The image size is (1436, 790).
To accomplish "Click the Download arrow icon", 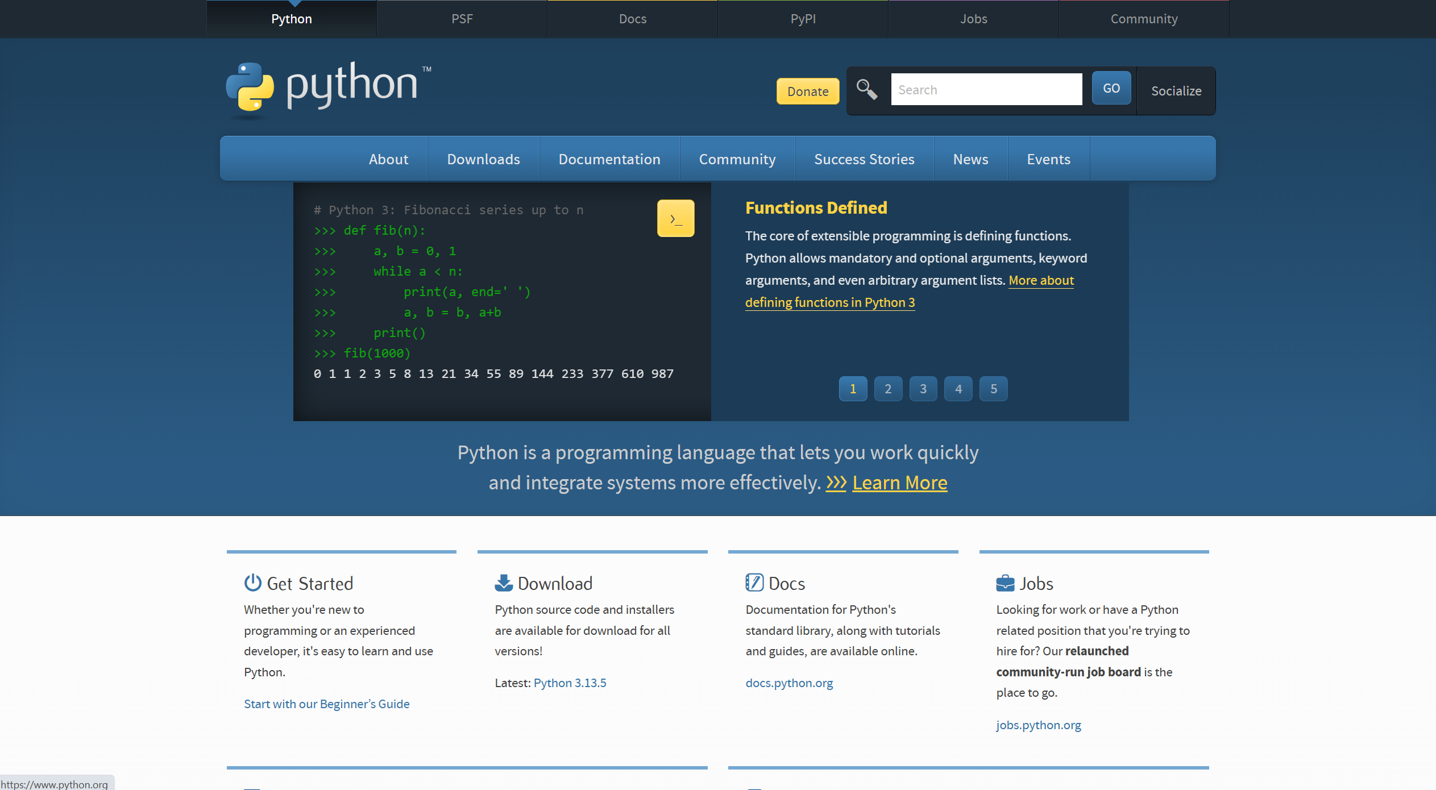I will point(503,582).
